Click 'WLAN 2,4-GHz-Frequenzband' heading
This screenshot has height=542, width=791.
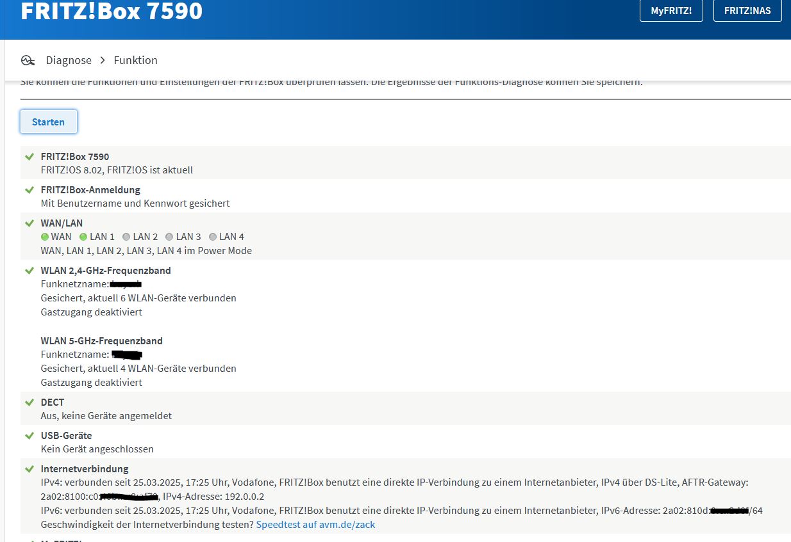(x=106, y=271)
